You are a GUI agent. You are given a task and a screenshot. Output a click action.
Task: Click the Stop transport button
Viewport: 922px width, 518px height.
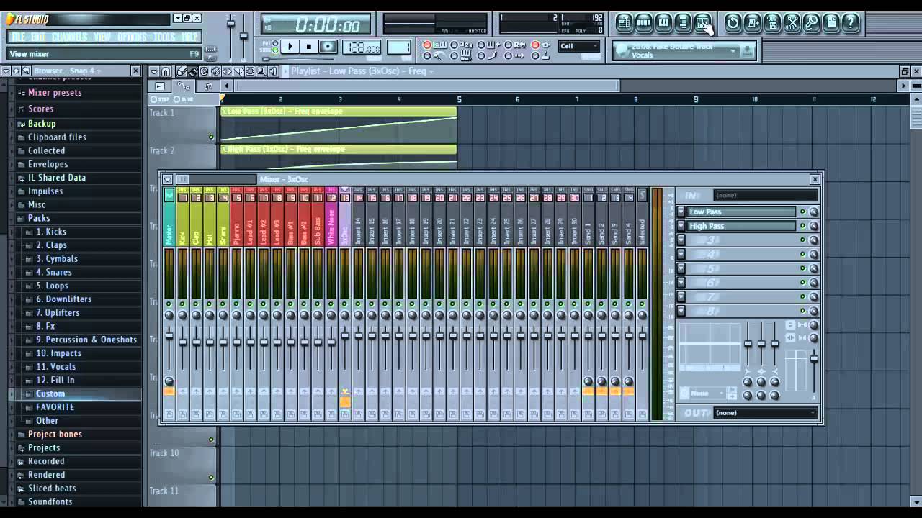(x=308, y=47)
